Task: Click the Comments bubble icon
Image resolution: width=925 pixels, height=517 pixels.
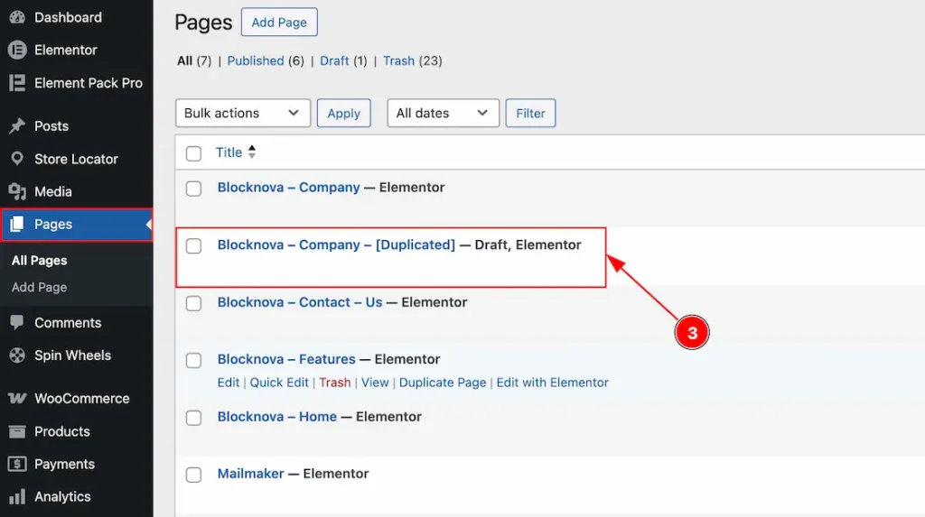Action: point(16,323)
